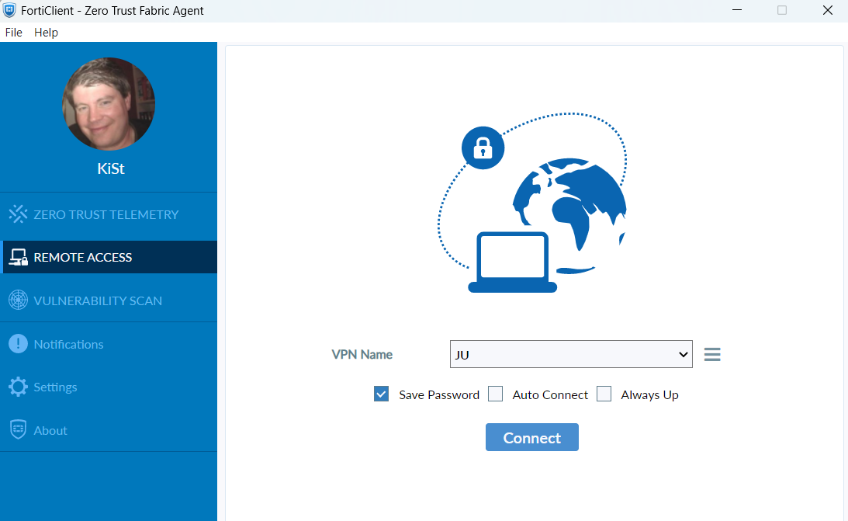This screenshot has width=848, height=521.
Task: Open the VPN hamburger options menu
Action: point(712,355)
